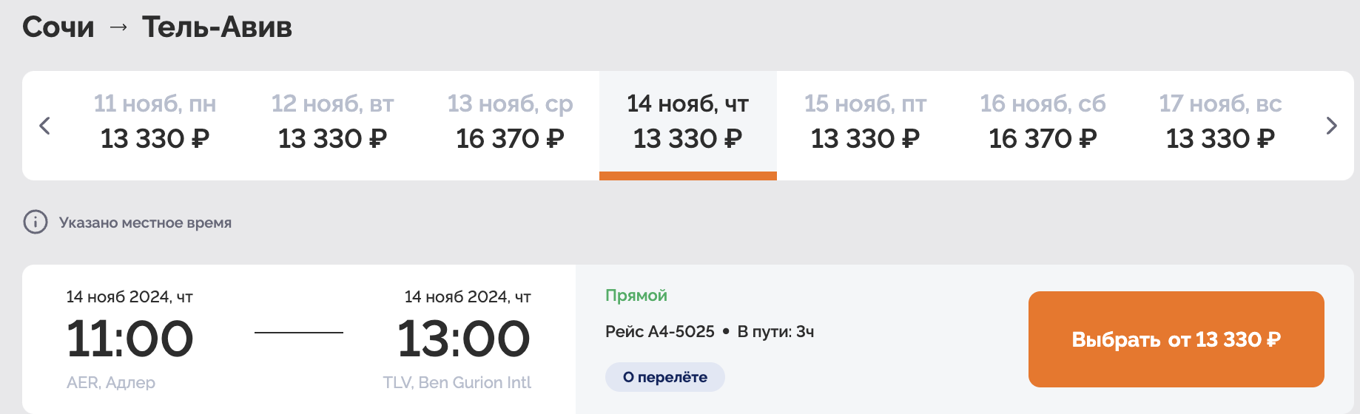Select the 15 нояб, пт date tab
The image size is (1360, 414).
pyautogui.click(x=866, y=122)
